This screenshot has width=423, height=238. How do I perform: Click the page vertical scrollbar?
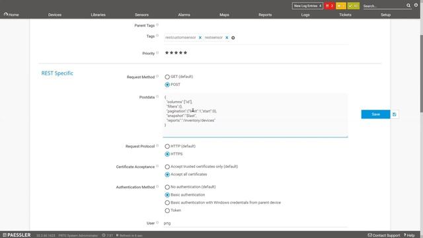[422, 73]
